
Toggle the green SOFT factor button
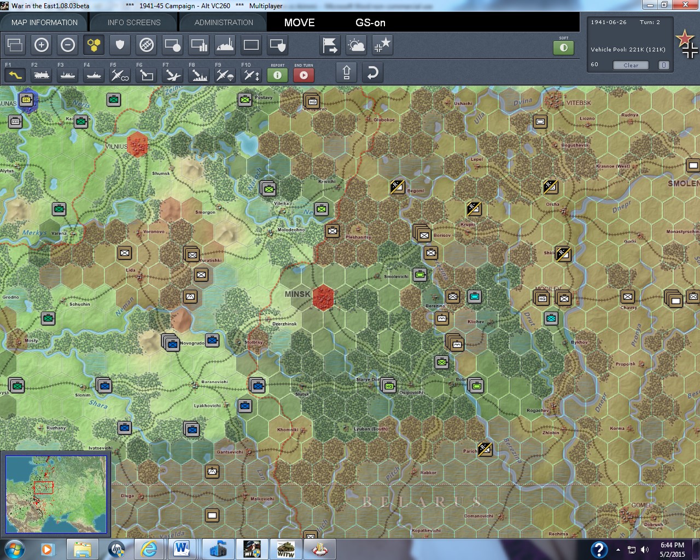coord(564,48)
